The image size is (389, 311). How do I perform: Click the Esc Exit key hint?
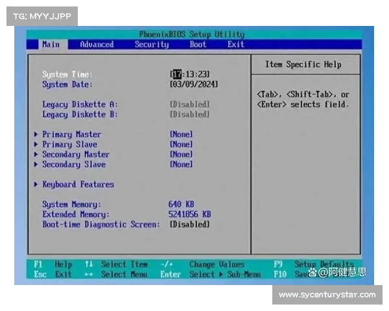(x=53, y=274)
